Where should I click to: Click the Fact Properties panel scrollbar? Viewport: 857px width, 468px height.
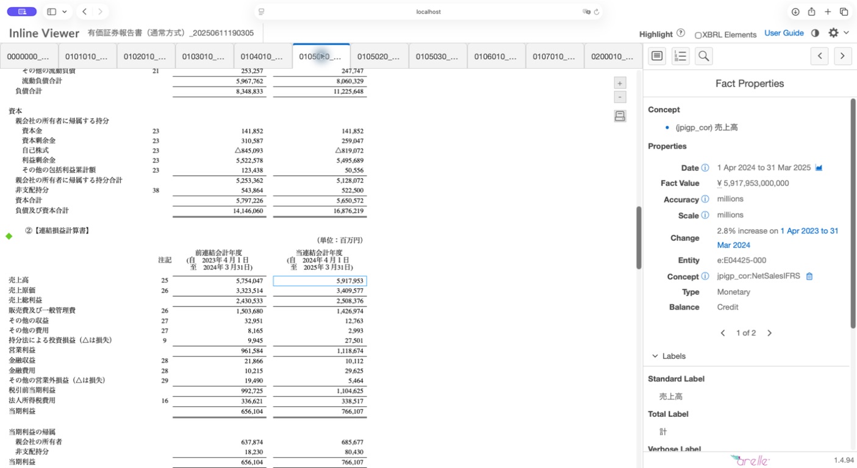click(853, 213)
